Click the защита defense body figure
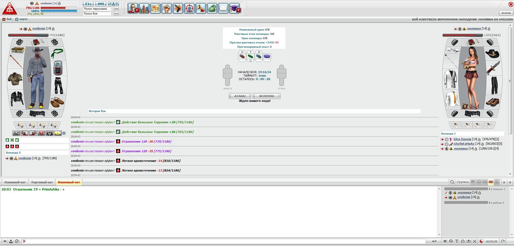This screenshot has height=246, width=514. (x=227, y=75)
